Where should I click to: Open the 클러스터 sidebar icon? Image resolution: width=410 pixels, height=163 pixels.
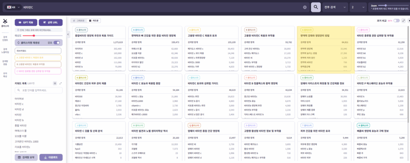5,23
